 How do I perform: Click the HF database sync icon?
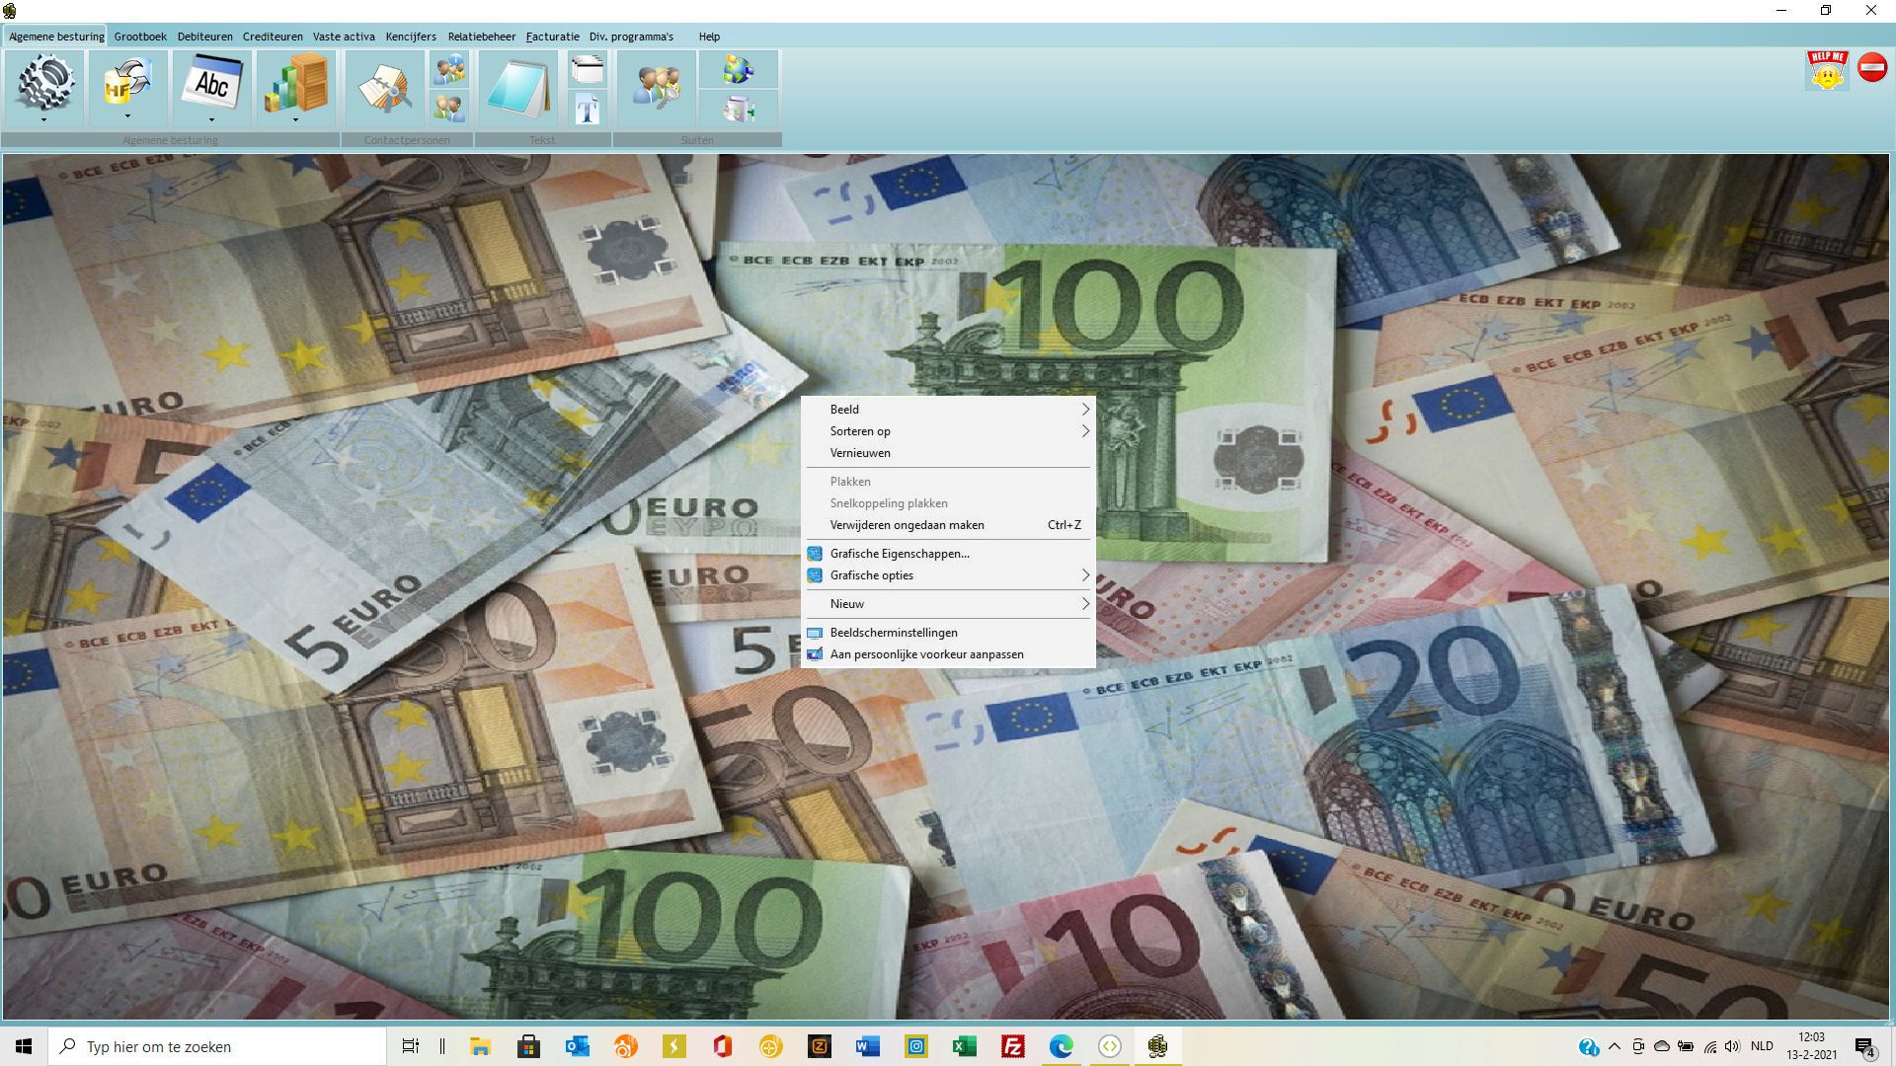[x=127, y=83]
